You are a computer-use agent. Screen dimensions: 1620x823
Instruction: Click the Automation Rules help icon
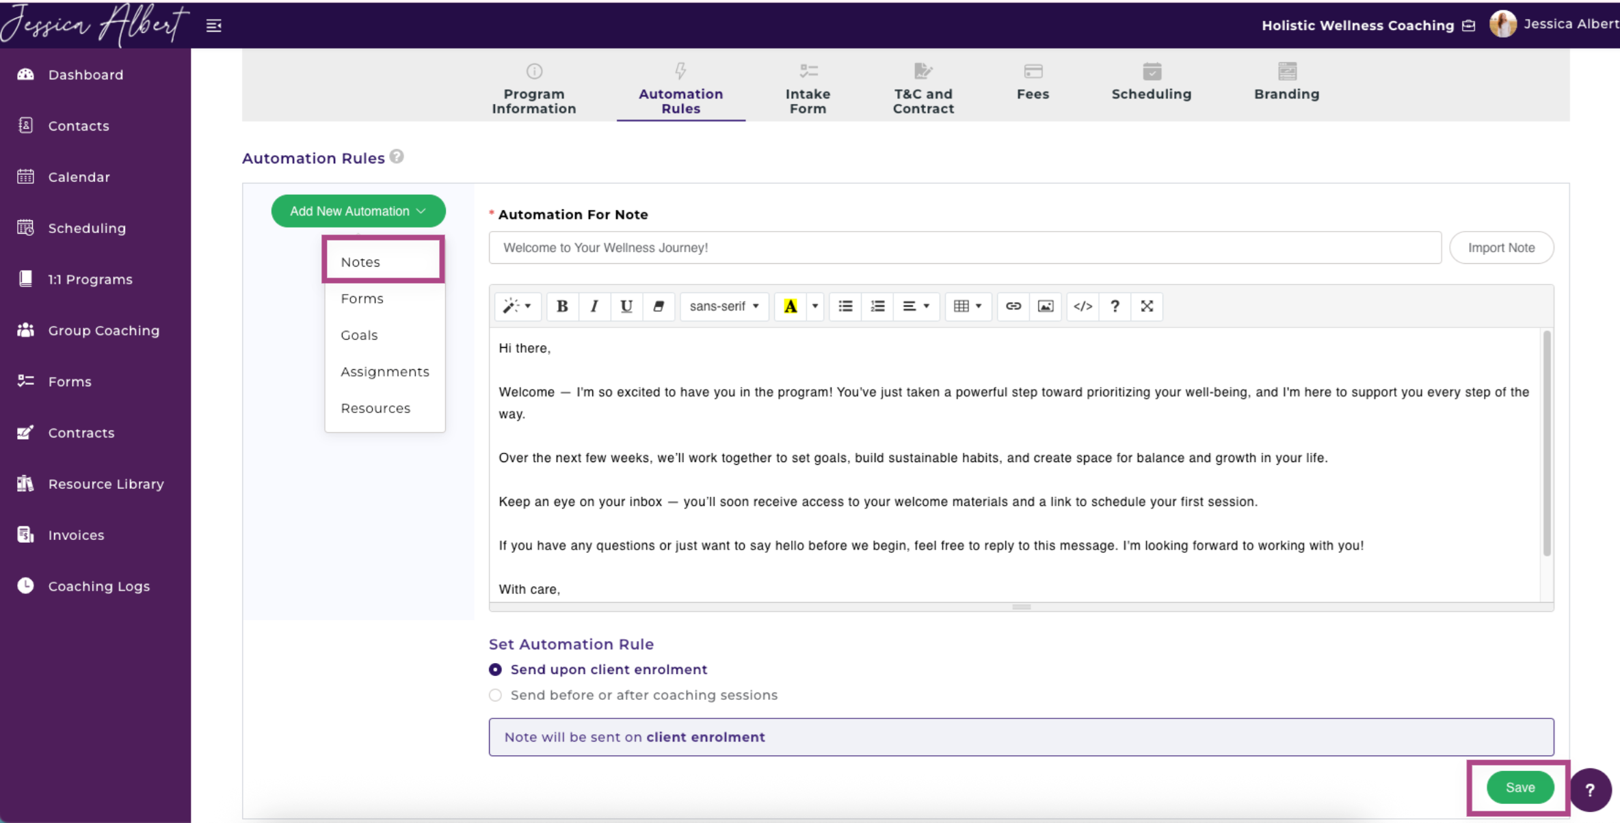[397, 157]
